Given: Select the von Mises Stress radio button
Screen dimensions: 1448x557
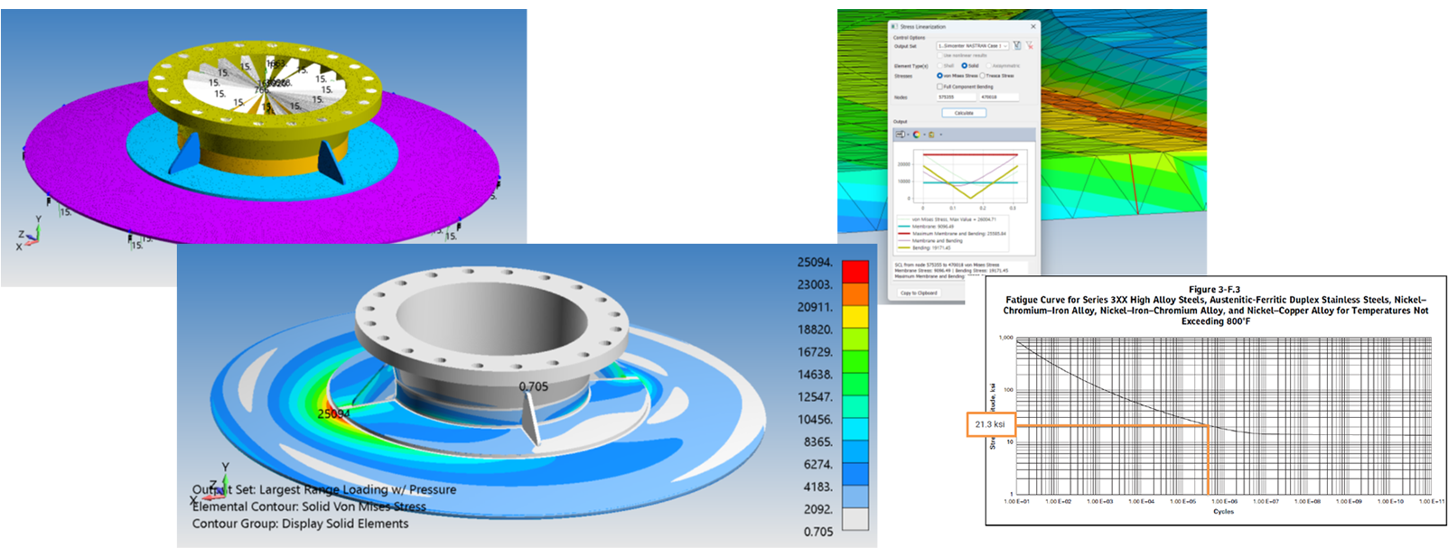Looking at the screenshot, I should pyautogui.click(x=939, y=76).
